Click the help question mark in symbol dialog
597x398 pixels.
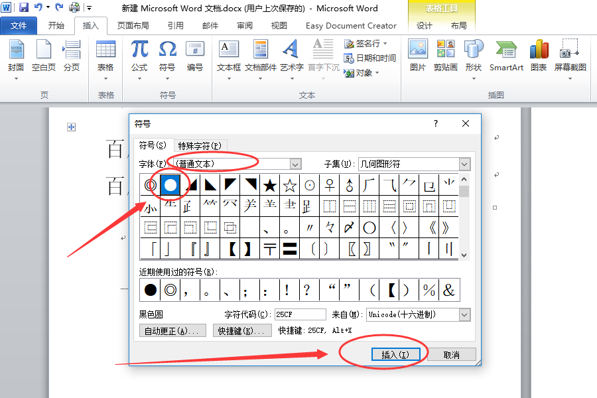436,123
